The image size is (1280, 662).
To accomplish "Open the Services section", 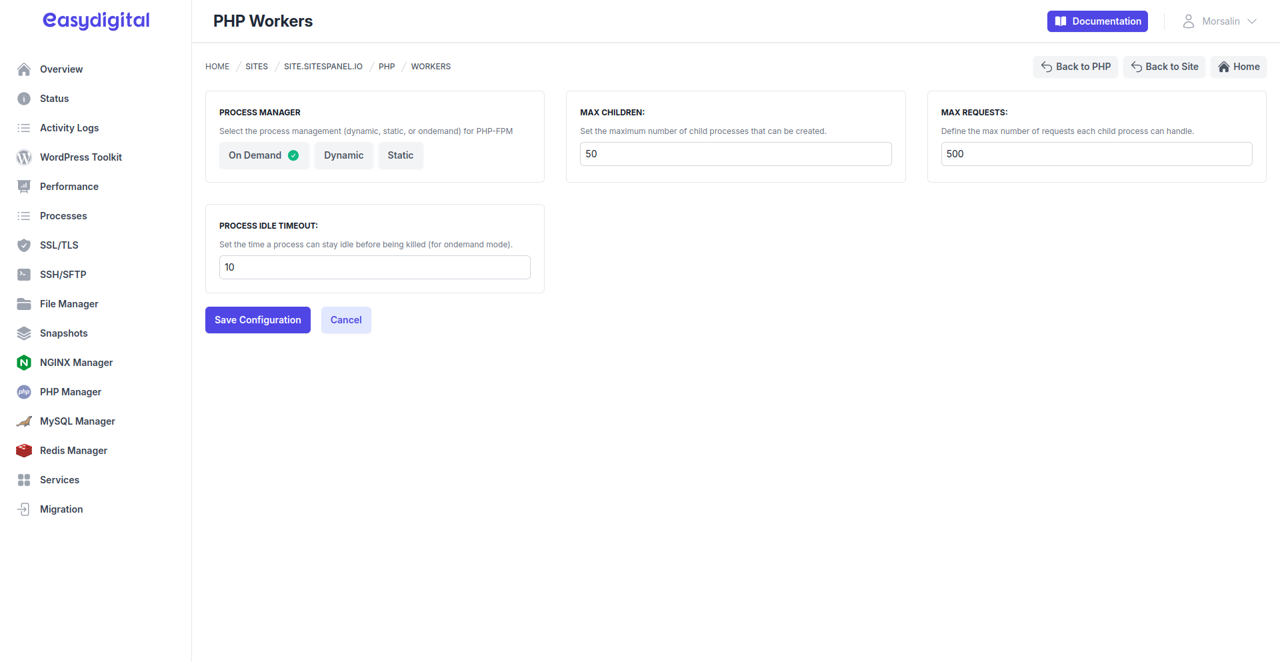I will tap(60, 479).
